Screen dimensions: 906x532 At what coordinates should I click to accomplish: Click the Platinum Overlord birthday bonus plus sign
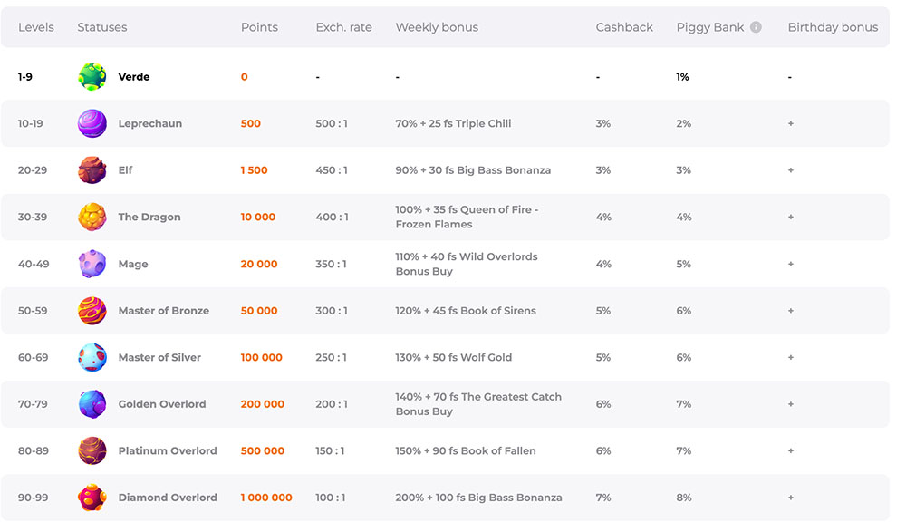coord(791,450)
